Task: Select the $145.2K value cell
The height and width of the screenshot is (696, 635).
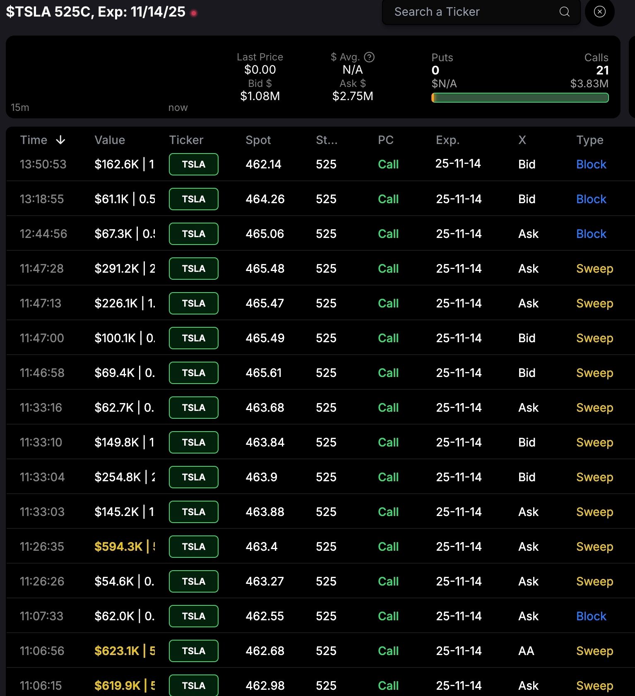Action: tap(125, 512)
